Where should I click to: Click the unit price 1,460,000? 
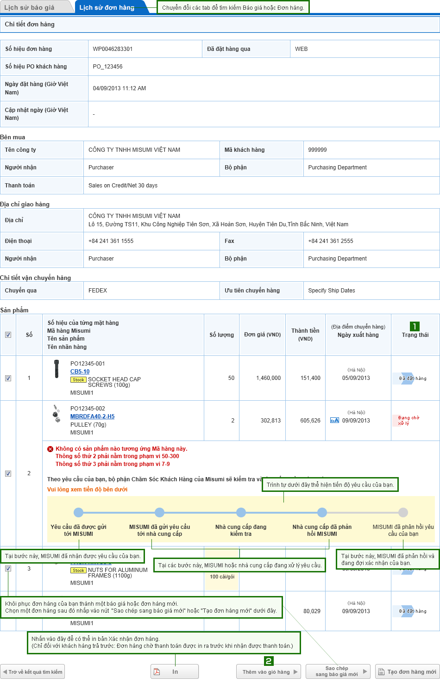(268, 378)
